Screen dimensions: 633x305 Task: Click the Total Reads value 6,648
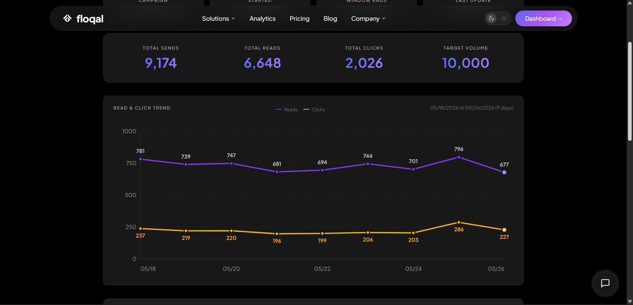(x=262, y=63)
